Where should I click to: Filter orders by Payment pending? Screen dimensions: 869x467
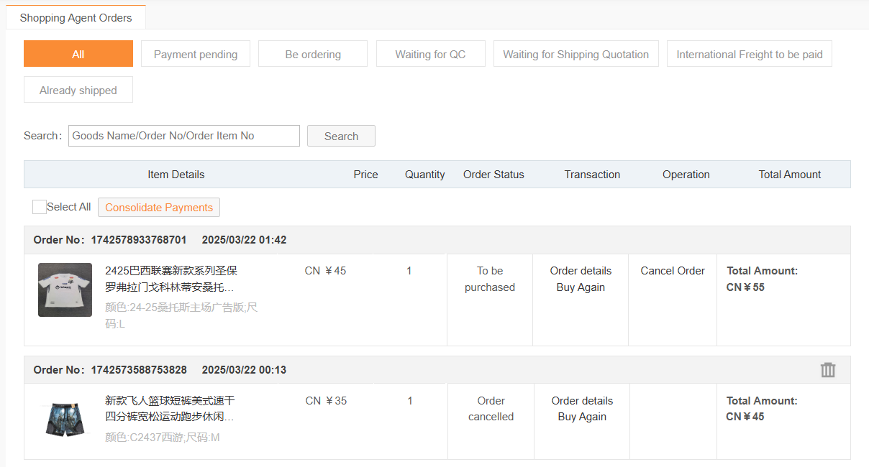[196, 54]
